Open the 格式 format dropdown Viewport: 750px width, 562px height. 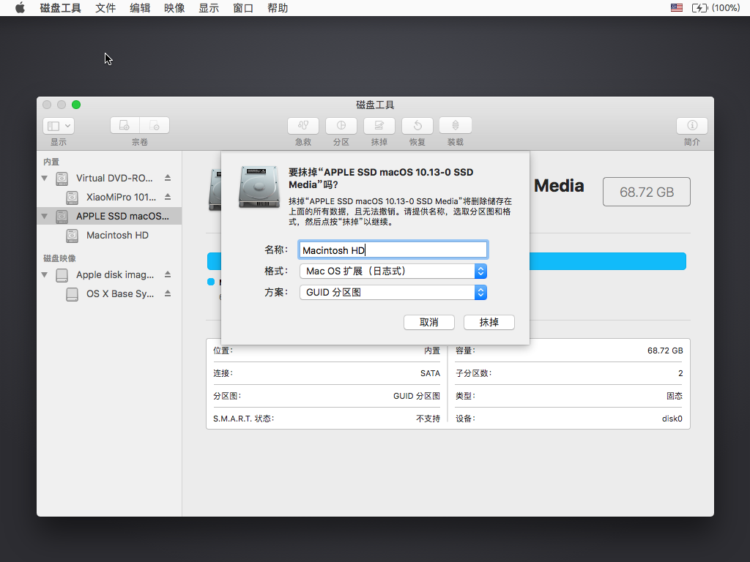pos(393,271)
